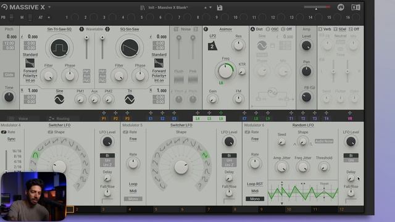
Task: Click macro knob 16
Action: (356, 17)
